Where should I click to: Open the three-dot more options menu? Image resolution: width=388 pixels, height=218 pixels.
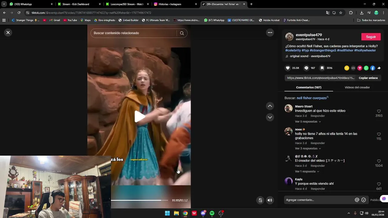click(270, 32)
